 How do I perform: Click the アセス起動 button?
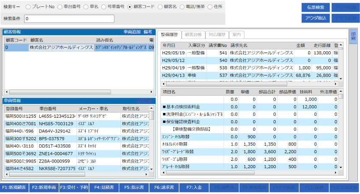[x=346, y=18]
